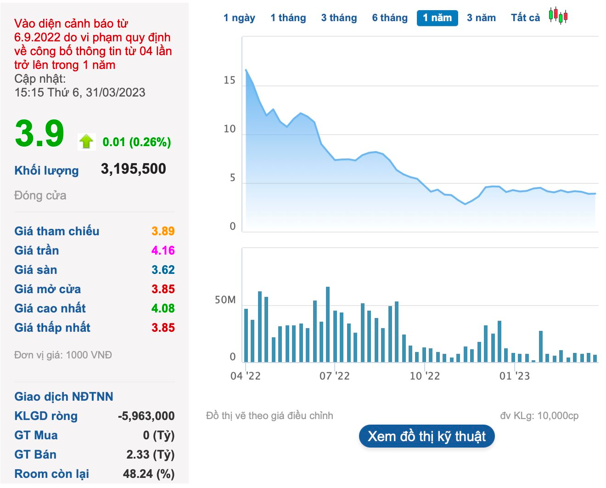Screen dimensions: 606x488
Task: Click the Giá trần label
Action: point(36,250)
